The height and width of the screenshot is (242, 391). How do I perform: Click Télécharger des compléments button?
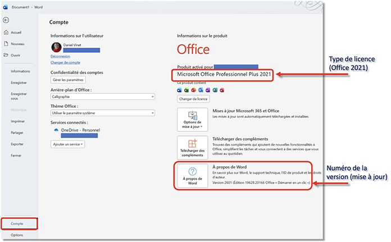pyautogui.click(x=192, y=148)
